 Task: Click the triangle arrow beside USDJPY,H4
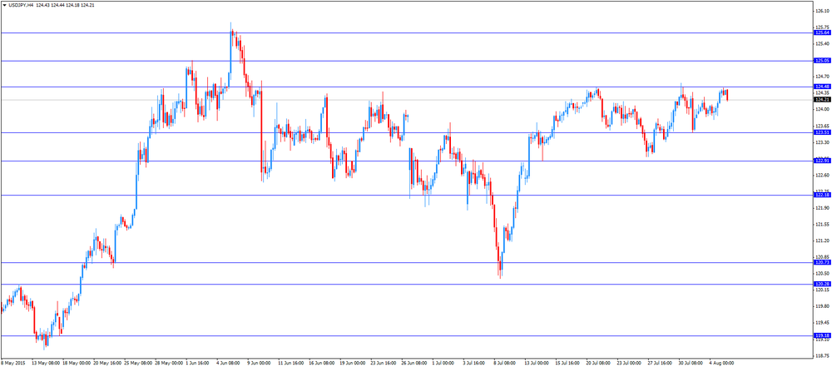tap(4, 4)
